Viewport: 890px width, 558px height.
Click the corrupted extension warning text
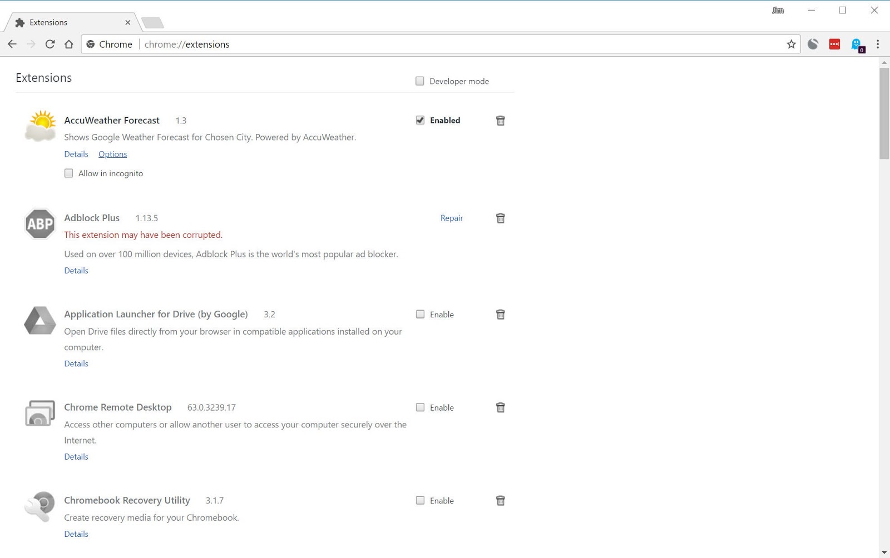tap(143, 235)
